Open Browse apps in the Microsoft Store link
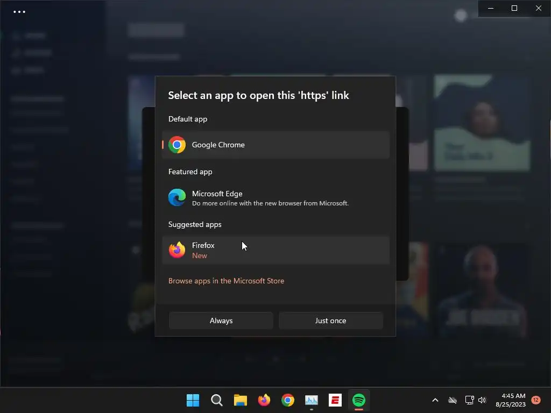 point(226,281)
